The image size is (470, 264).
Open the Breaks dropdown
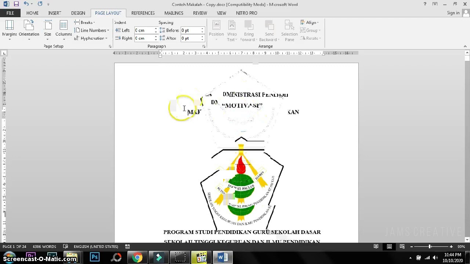pos(85,22)
